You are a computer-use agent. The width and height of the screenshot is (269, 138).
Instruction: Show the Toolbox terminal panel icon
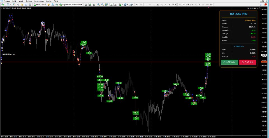26,5
